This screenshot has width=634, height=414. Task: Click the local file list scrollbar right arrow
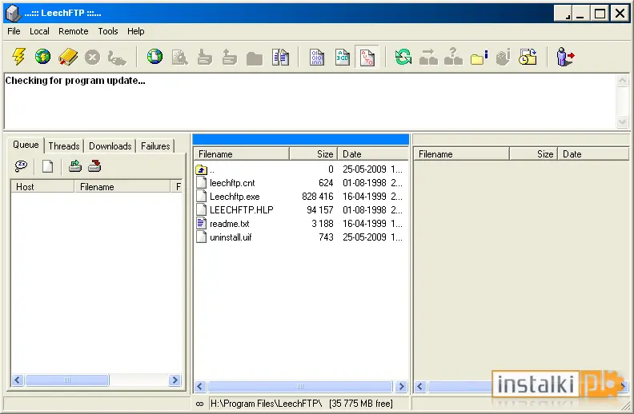pyautogui.click(x=401, y=387)
